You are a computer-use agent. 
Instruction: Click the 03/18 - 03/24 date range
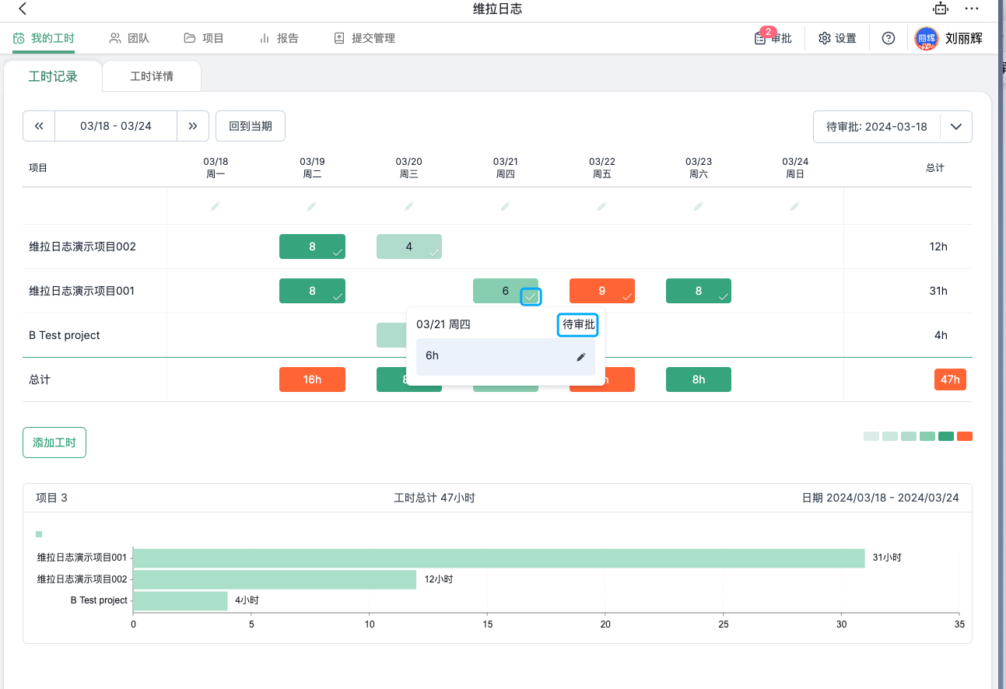[116, 126]
